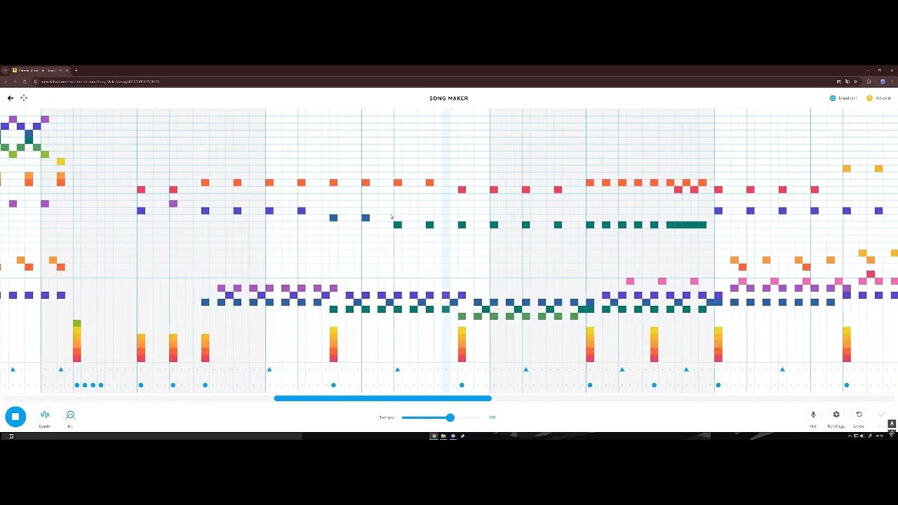This screenshot has width=898, height=505.
Task: Open the Settings gear
Action: [836, 418]
